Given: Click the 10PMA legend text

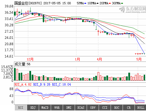Looking at the screenshot, I should click(92, 3).
